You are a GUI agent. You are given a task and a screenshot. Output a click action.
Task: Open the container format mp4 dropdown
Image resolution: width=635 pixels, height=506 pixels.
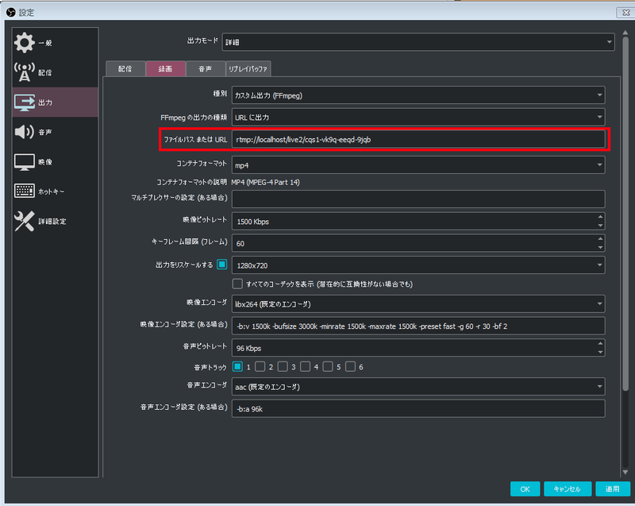(418, 165)
